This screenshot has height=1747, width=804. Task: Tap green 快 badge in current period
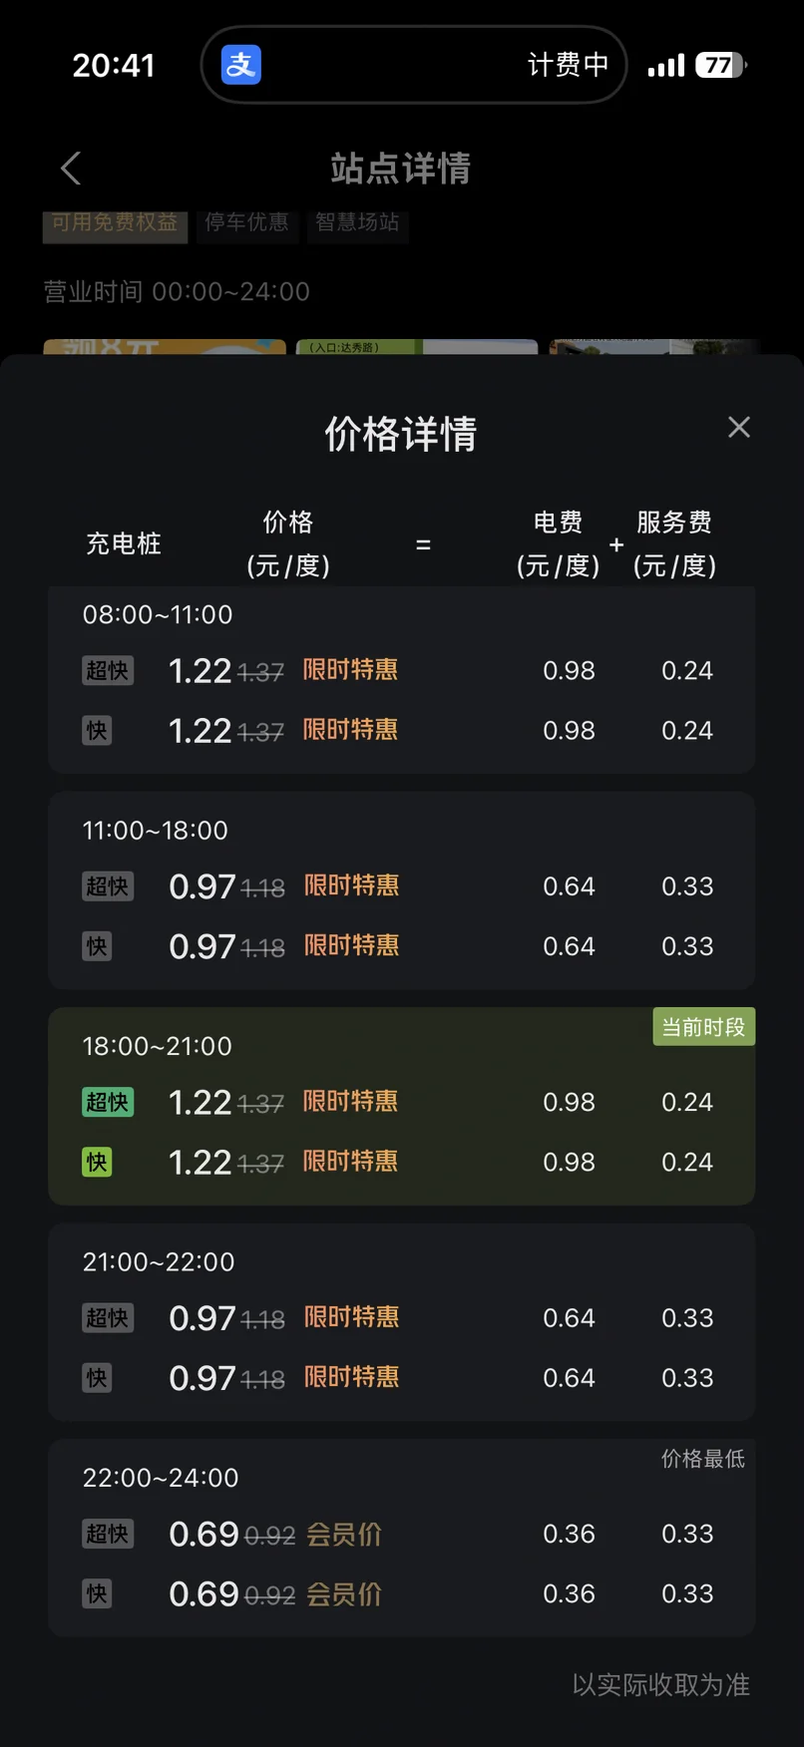pyautogui.click(x=97, y=1162)
